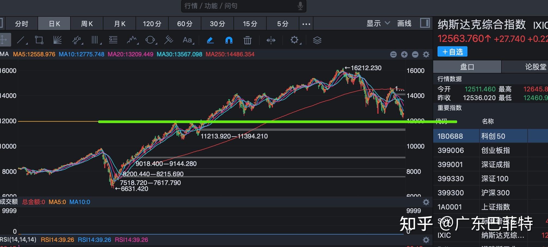The image size is (548, 247).
Task: Click the +自选 add to watchlist button
Action: tap(452, 52)
